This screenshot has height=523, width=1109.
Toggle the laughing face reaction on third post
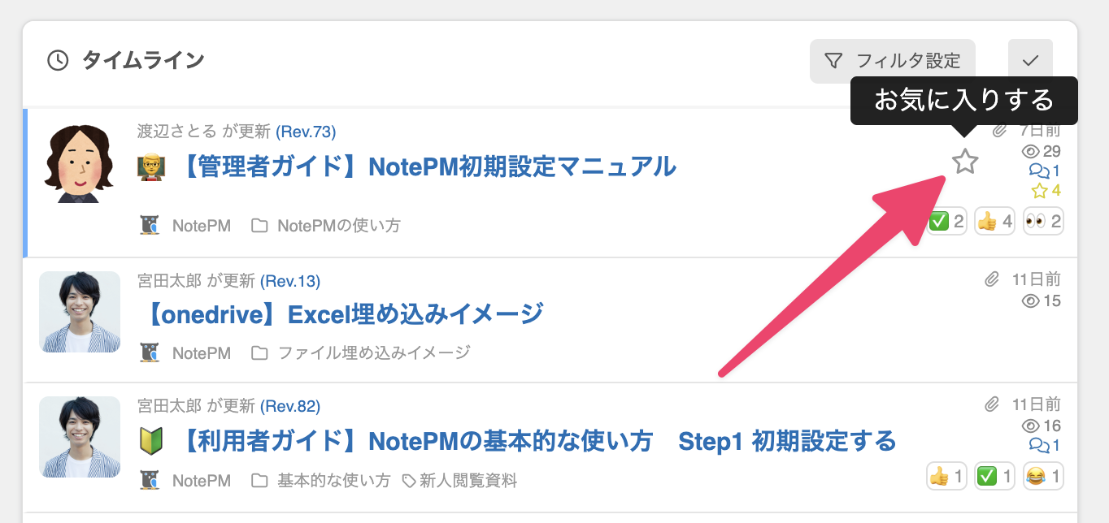1044,476
